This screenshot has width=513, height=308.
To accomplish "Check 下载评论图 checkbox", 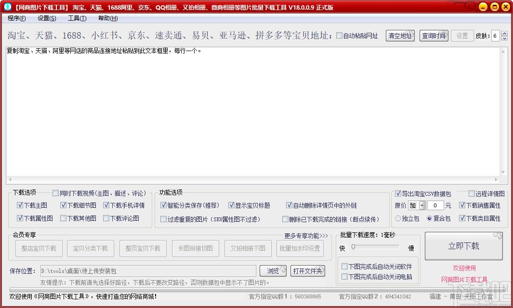I will pyautogui.click(x=106, y=218).
